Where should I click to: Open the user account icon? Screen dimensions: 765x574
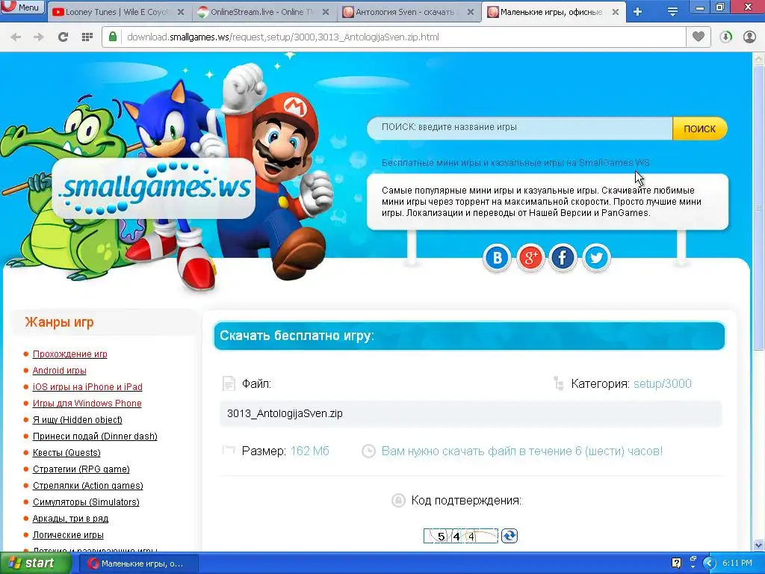click(749, 37)
